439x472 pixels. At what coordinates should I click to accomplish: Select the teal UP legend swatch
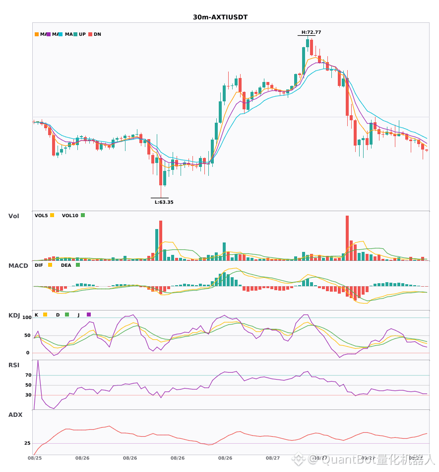[75, 34]
